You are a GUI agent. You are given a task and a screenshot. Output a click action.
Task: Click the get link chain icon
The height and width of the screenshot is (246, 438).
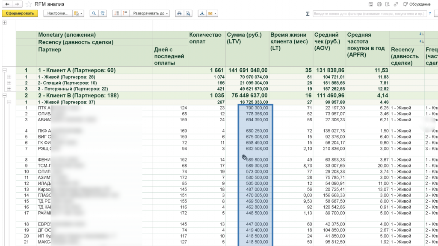pos(396,4)
